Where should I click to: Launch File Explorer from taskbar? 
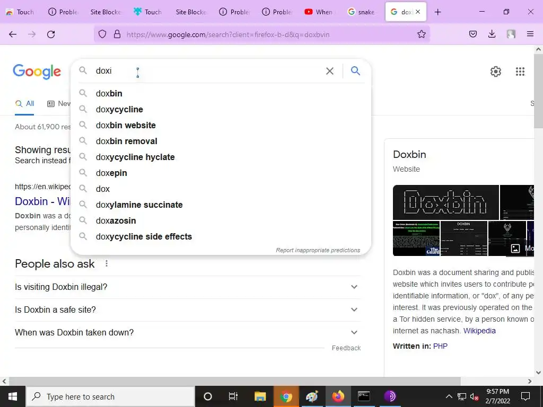[x=260, y=396]
